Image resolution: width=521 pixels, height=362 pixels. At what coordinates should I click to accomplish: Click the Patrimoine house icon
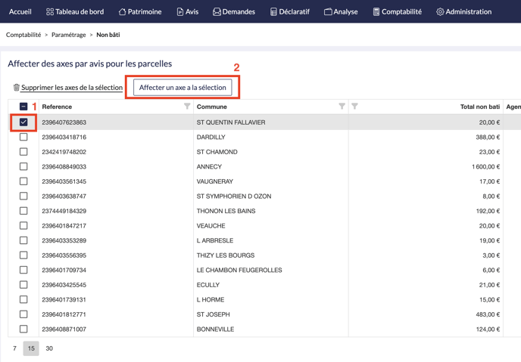click(122, 12)
